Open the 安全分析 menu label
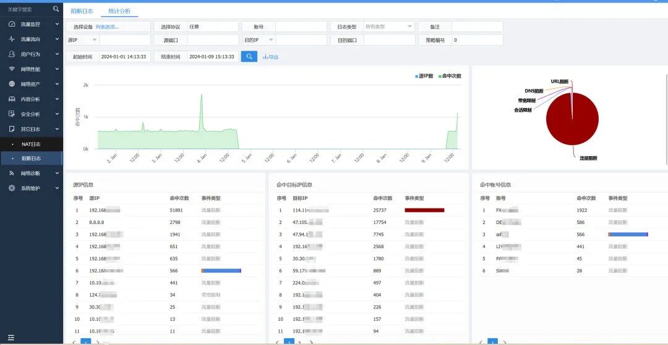Viewport: 668px width, 345px height. [x=31, y=114]
